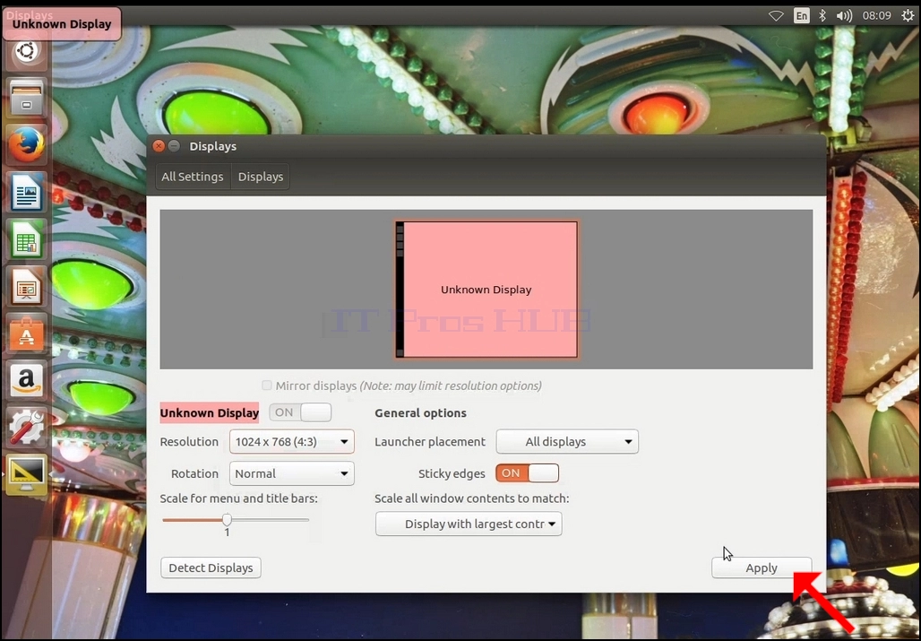Launch LibreOffice Writer from the dock
This screenshot has width=921, height=641.
(27, 192)
